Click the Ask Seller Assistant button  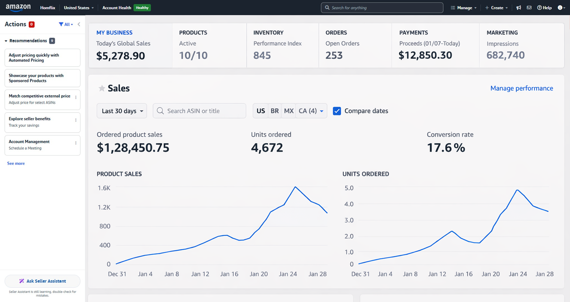point(42,281)
